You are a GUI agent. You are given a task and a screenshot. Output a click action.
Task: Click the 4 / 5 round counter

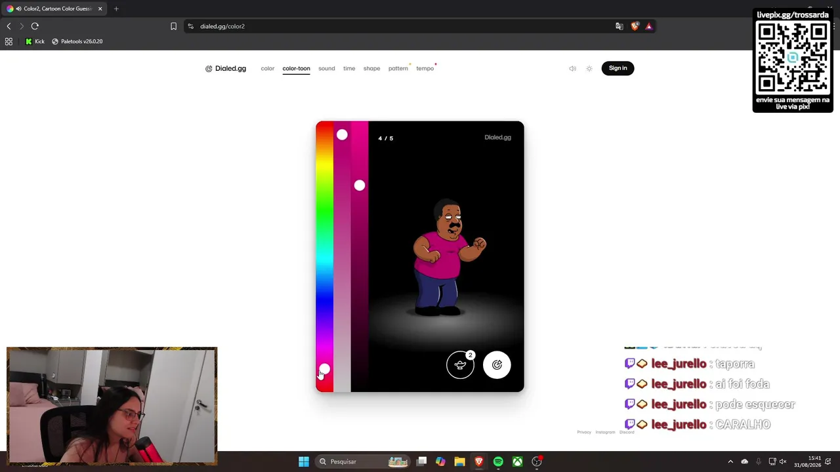(x=386, y=138)
